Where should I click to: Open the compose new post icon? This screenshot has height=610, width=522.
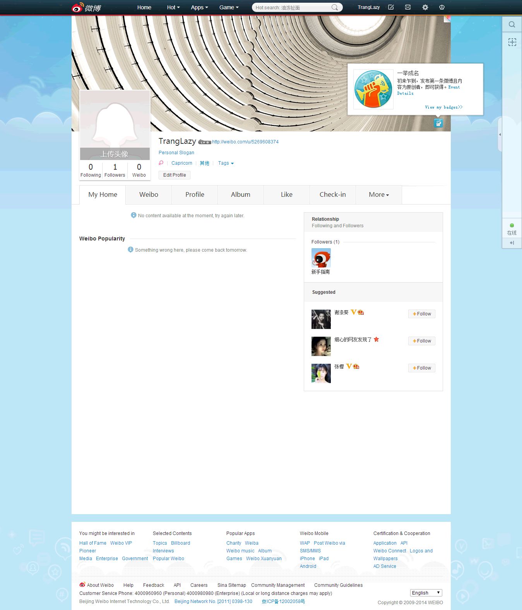coord(391,7)
